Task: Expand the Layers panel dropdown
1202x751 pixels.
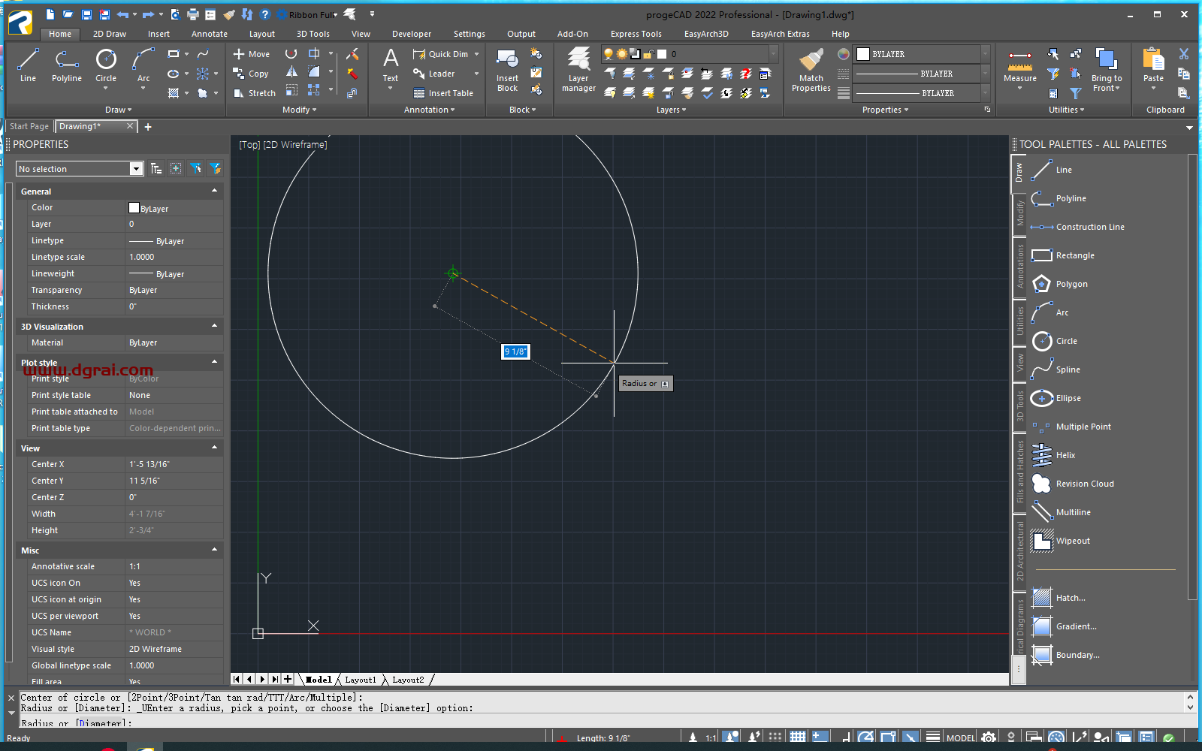Action: click(x=671, y=110)
